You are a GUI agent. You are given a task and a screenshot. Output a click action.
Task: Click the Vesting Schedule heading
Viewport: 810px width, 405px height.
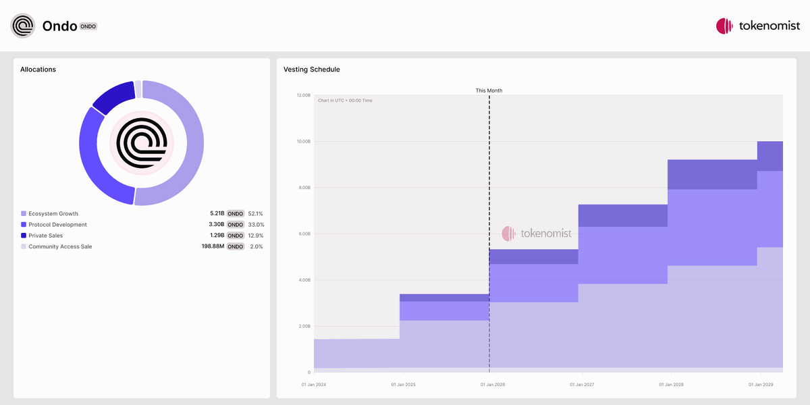click(311, 70)
